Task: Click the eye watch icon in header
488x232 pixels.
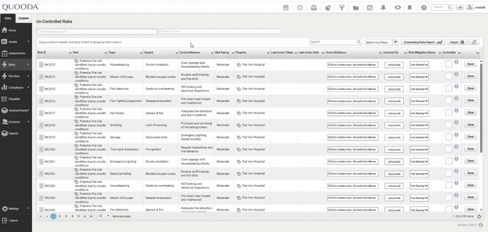Action: point(398,8)
